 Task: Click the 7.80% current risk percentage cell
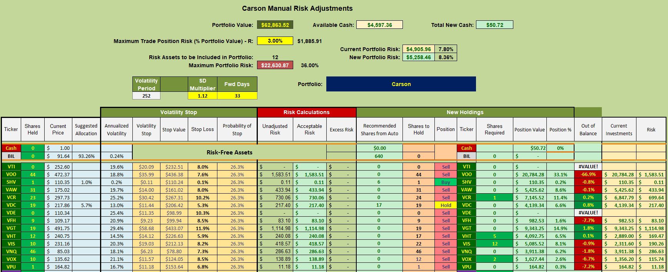pyautogui.click(x=446, y=49)
